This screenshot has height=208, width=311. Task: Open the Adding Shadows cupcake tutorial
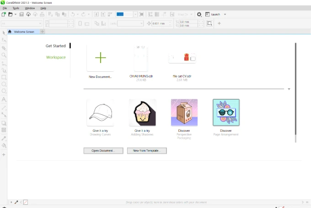(142, 112)
